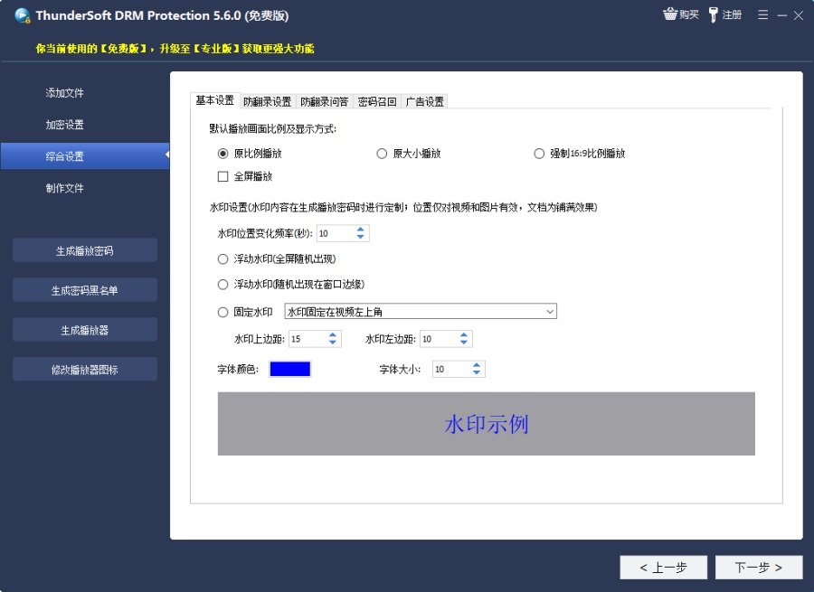Open the 防翻录问答 tab
Image resolution: width=814 pixels, height=592 pixels.
(x=325, y=102)
